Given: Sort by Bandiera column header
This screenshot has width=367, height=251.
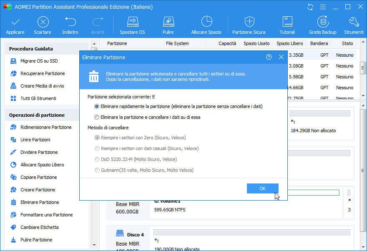Looking at the screenshot, I should 319,43.
